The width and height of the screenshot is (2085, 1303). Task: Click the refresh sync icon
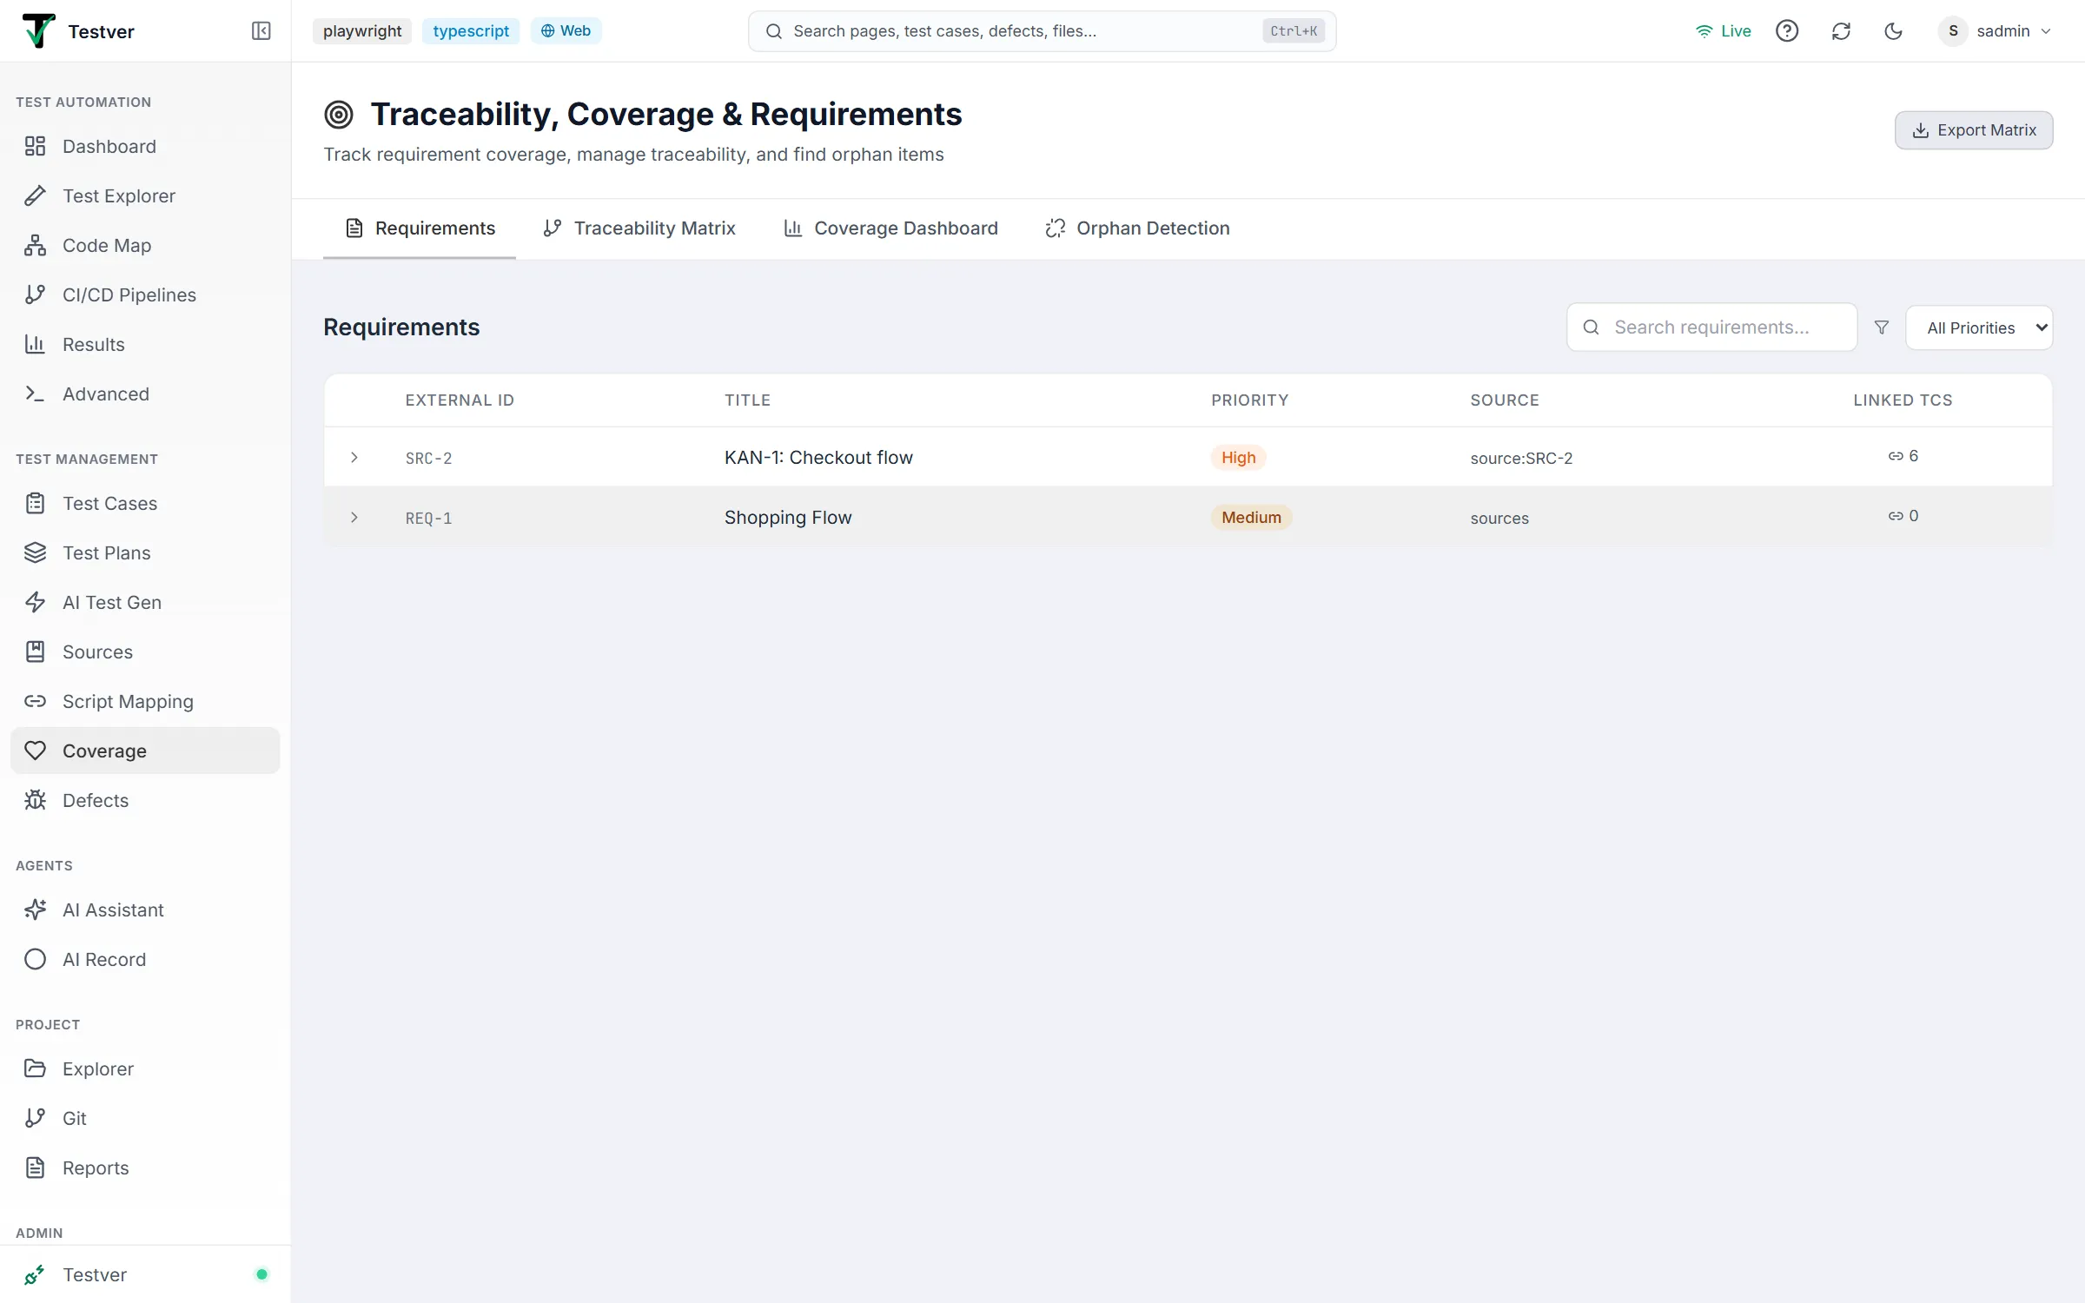(1841, 31)
